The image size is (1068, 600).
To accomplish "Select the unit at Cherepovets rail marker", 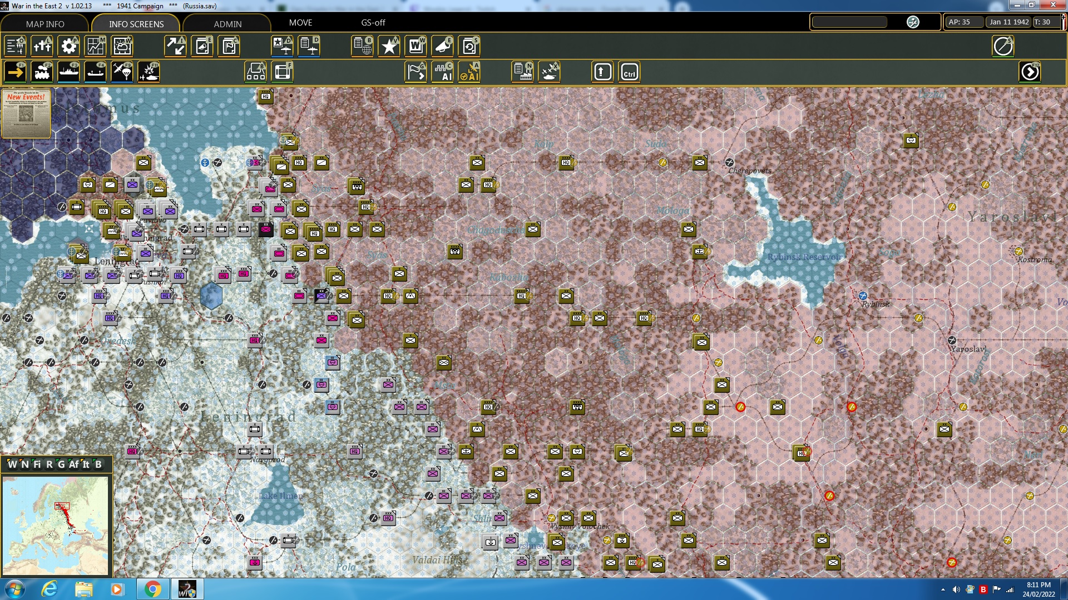I will (729, 162).
